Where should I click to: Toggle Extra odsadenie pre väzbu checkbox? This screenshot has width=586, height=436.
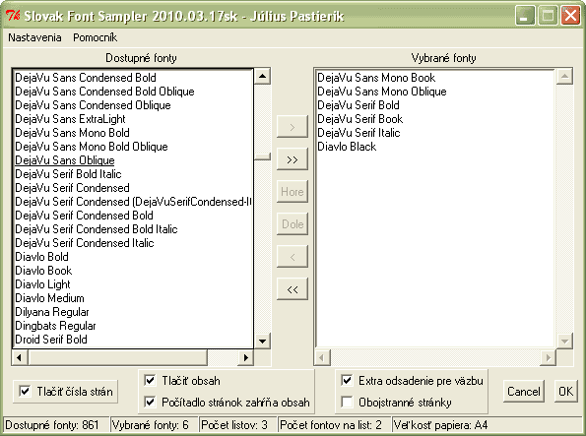(347, 381)
